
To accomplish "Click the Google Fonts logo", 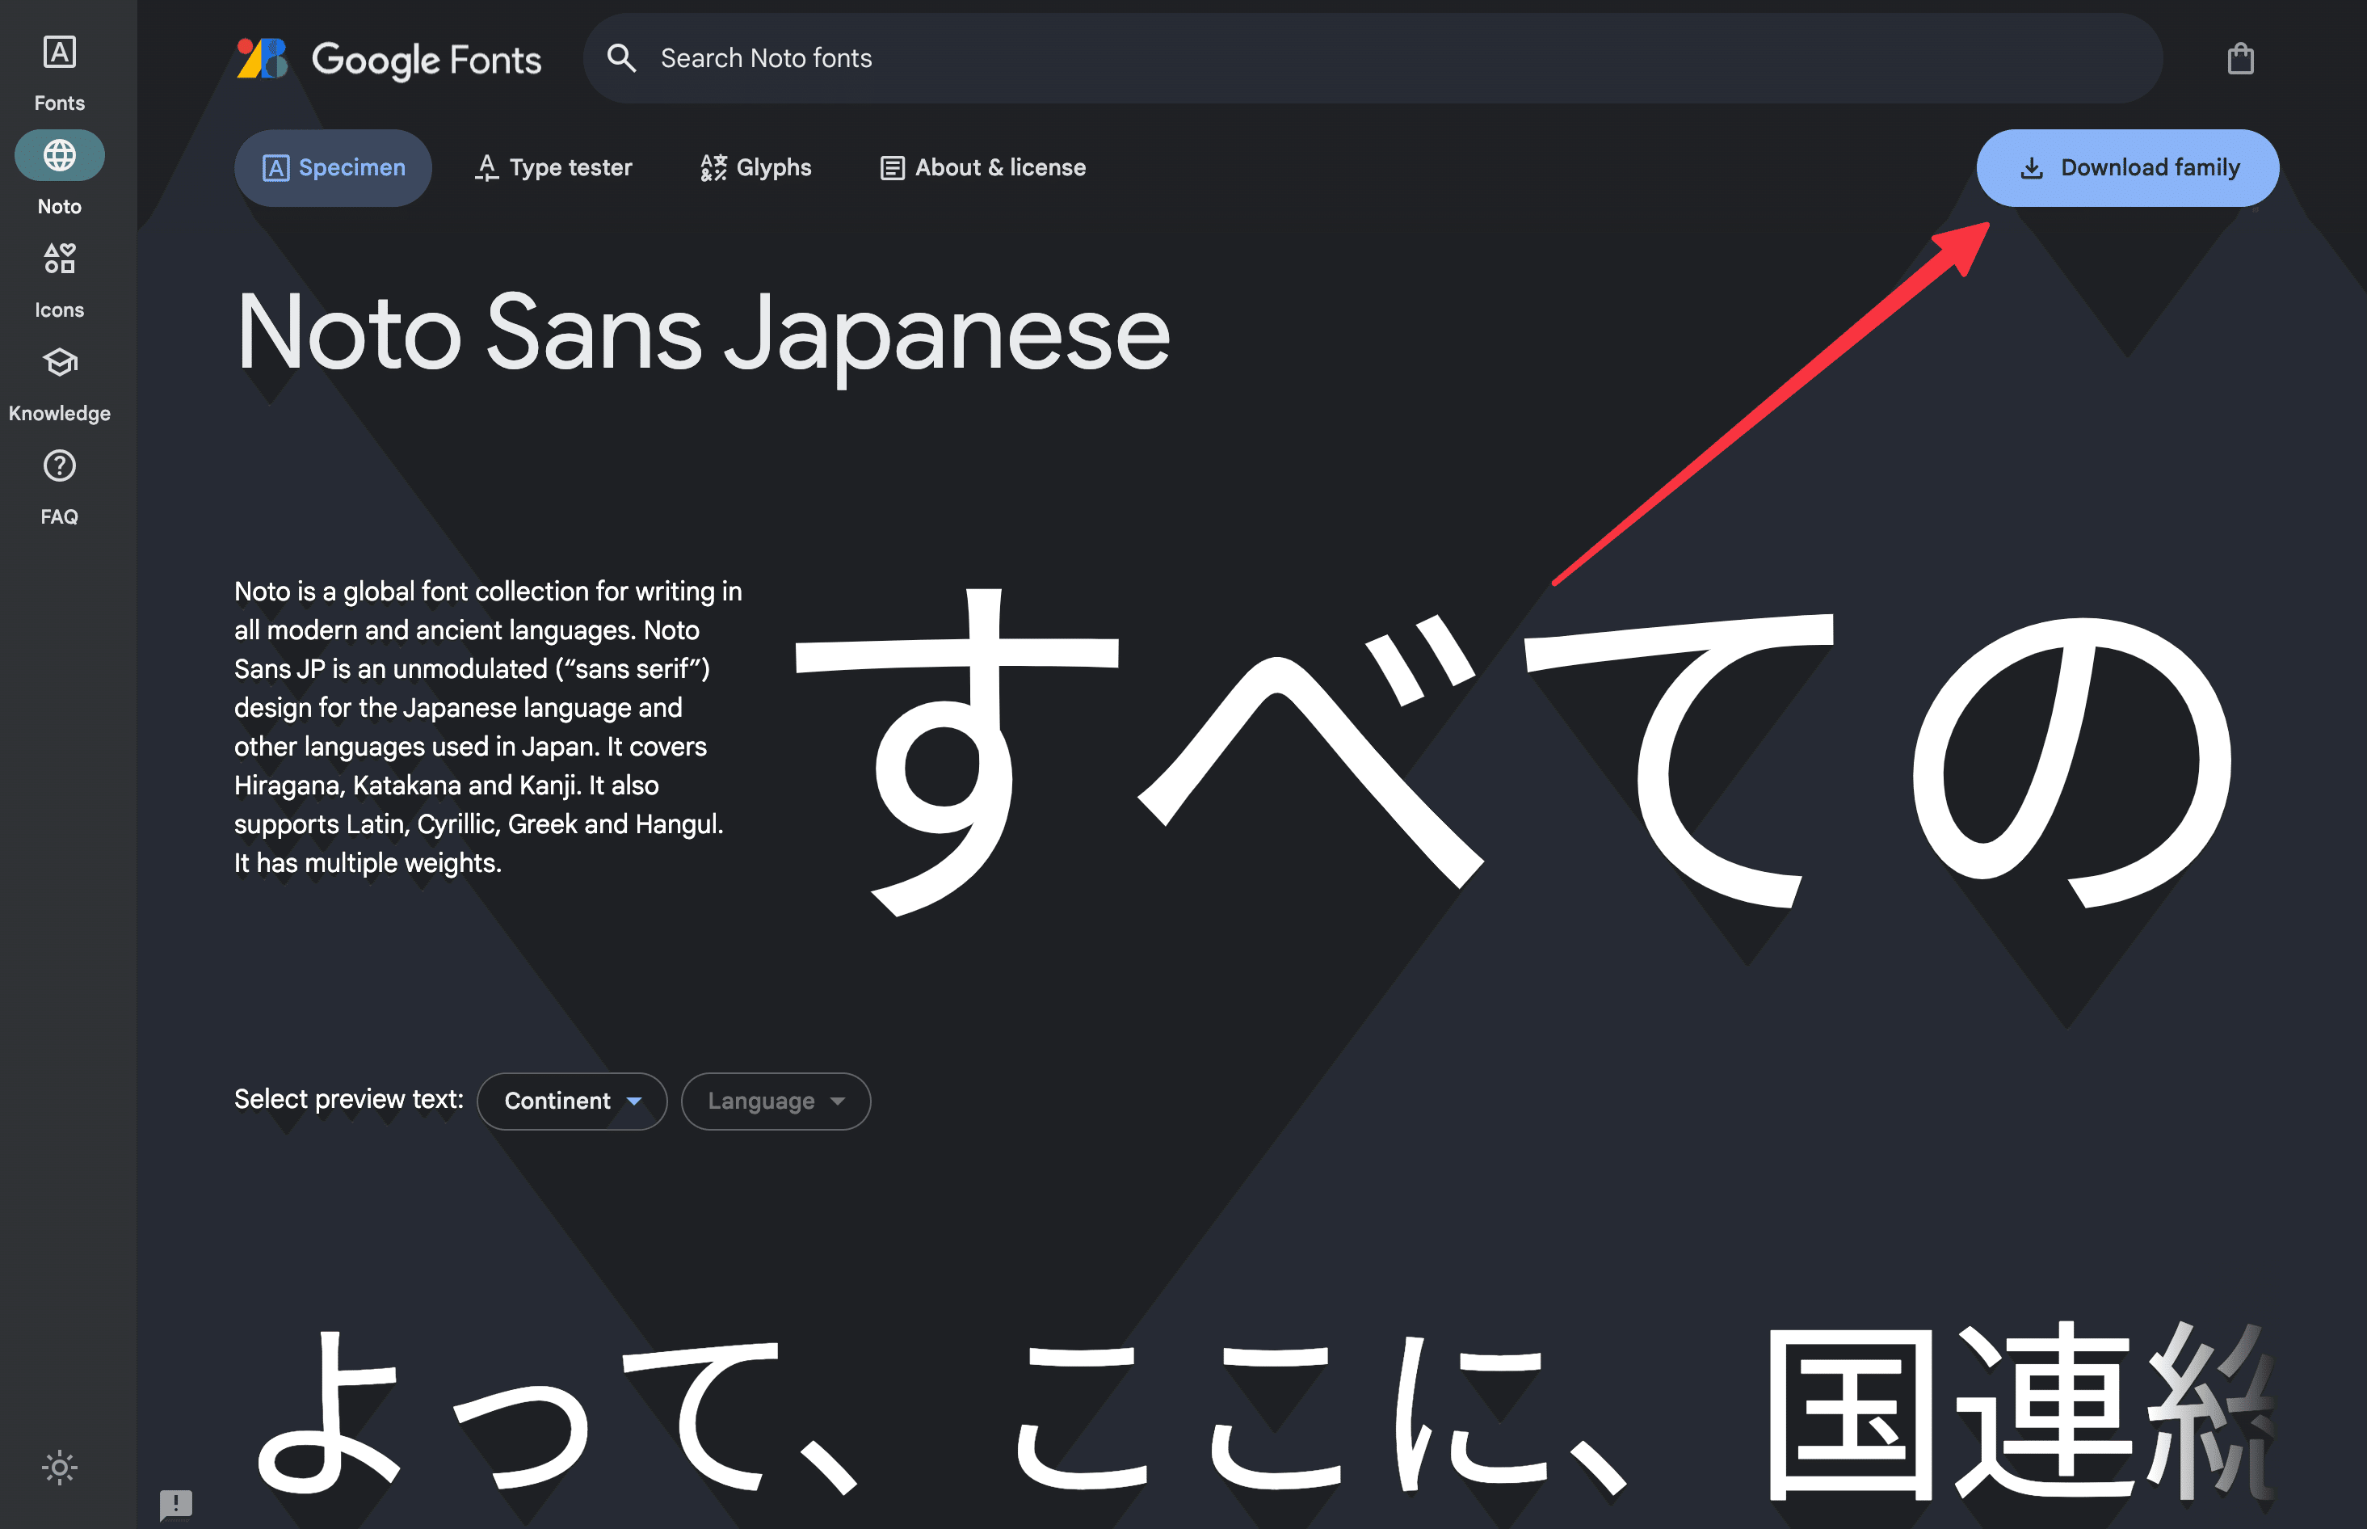I will [x=262, y=58].
